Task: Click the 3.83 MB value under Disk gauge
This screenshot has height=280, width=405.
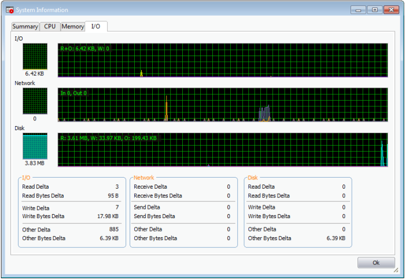Action: [x=35, y=163]
